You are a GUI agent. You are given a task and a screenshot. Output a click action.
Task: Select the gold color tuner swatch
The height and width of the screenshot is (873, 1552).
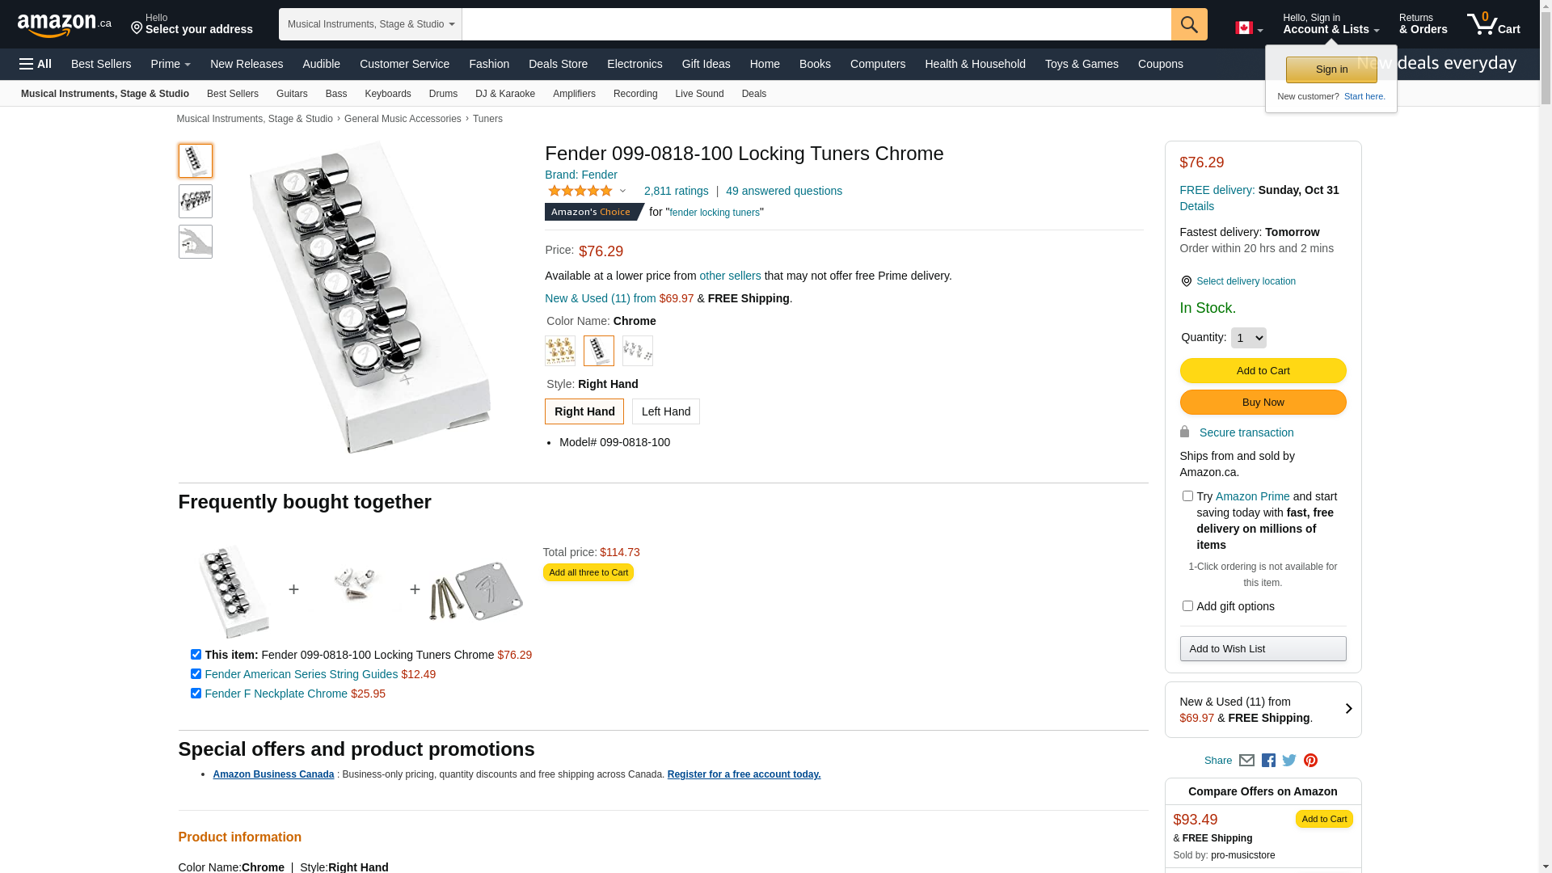click(x=560, y=351)
